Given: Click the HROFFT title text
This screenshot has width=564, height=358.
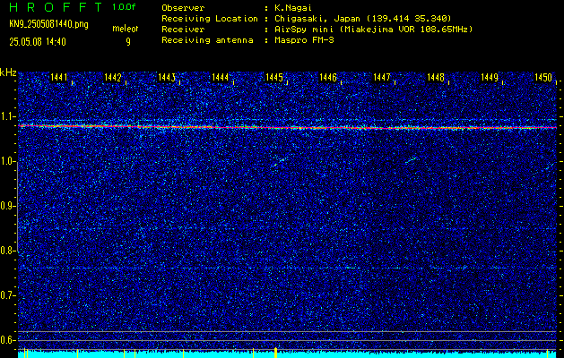Looking at the screenshot, I should click(x=56, y=7).
